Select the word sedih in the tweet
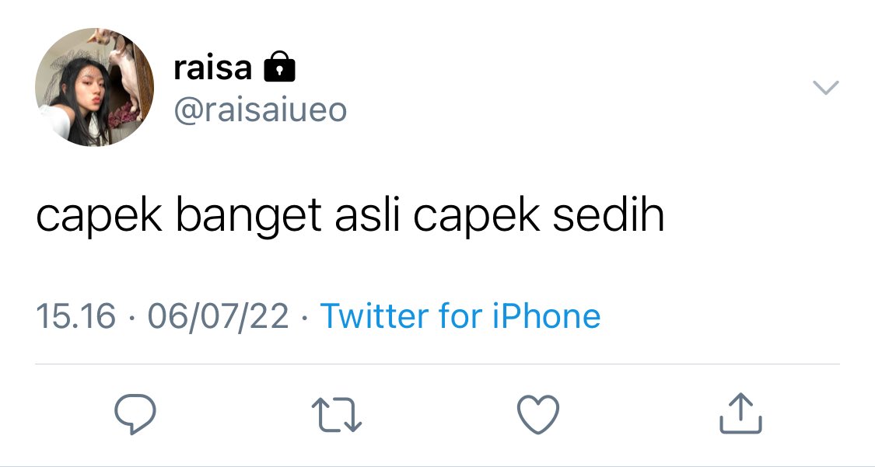Viewport: 875px width, 467px height. point(608,215)
